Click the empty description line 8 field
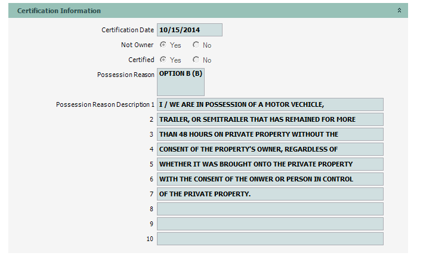Viewport: 423px width, 259px height. click(270, 209)
